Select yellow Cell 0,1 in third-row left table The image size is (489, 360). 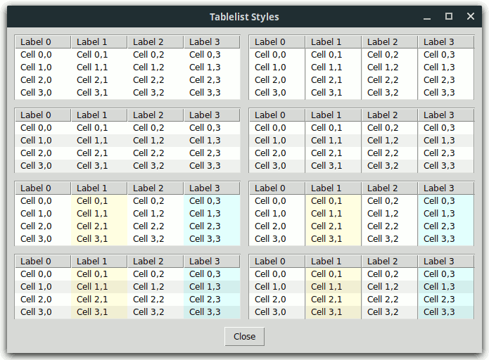pos(92,201)
